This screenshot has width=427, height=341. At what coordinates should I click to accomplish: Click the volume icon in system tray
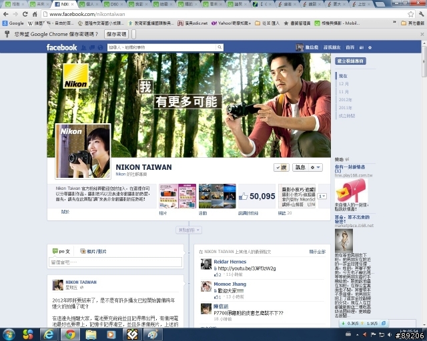[390, 335]
